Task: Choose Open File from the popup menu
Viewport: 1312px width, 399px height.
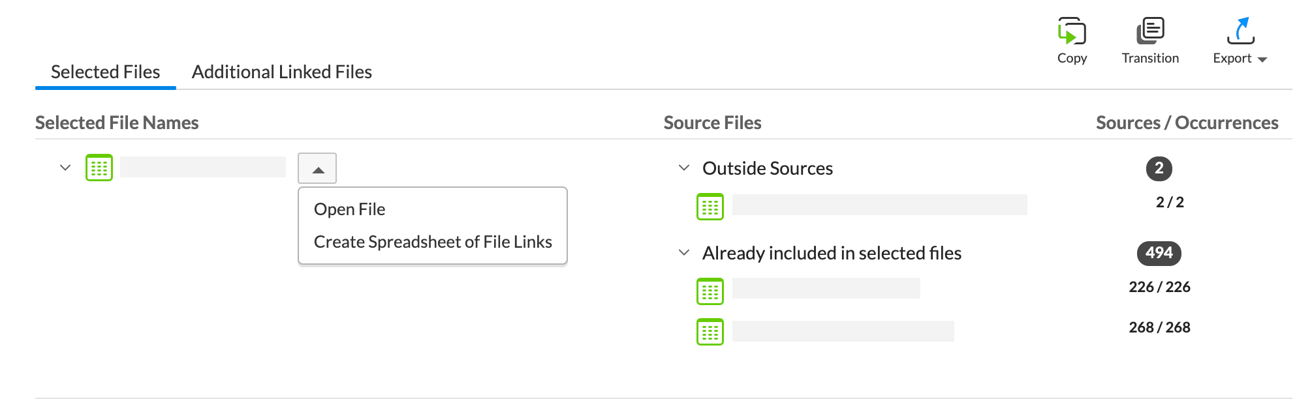Action: (x=349, y=209)
